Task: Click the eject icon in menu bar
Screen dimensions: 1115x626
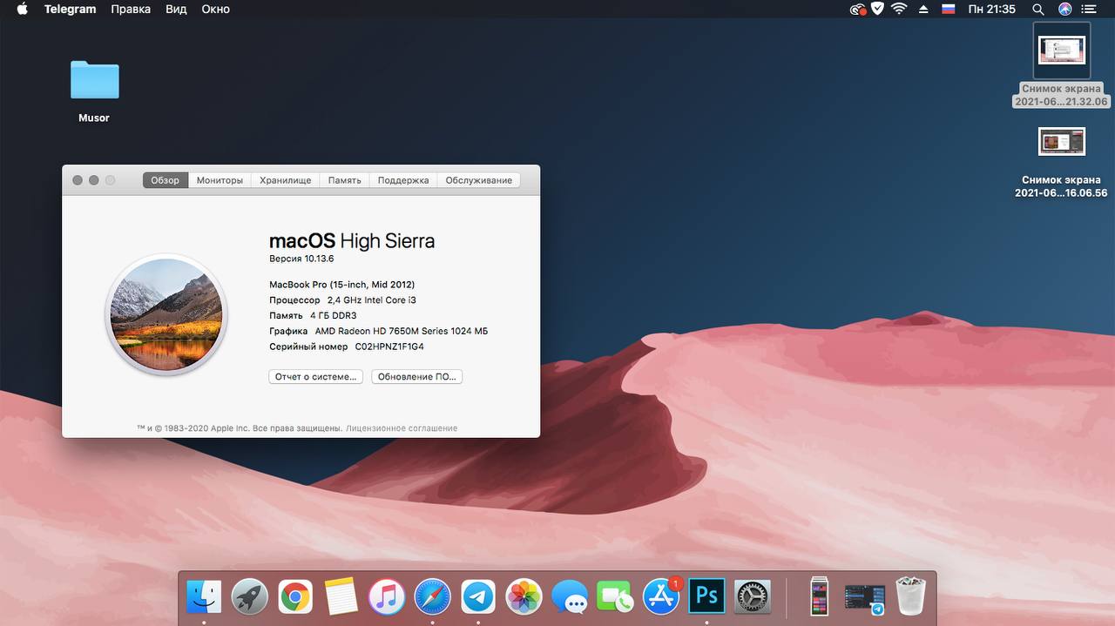Action: point(923,9)
